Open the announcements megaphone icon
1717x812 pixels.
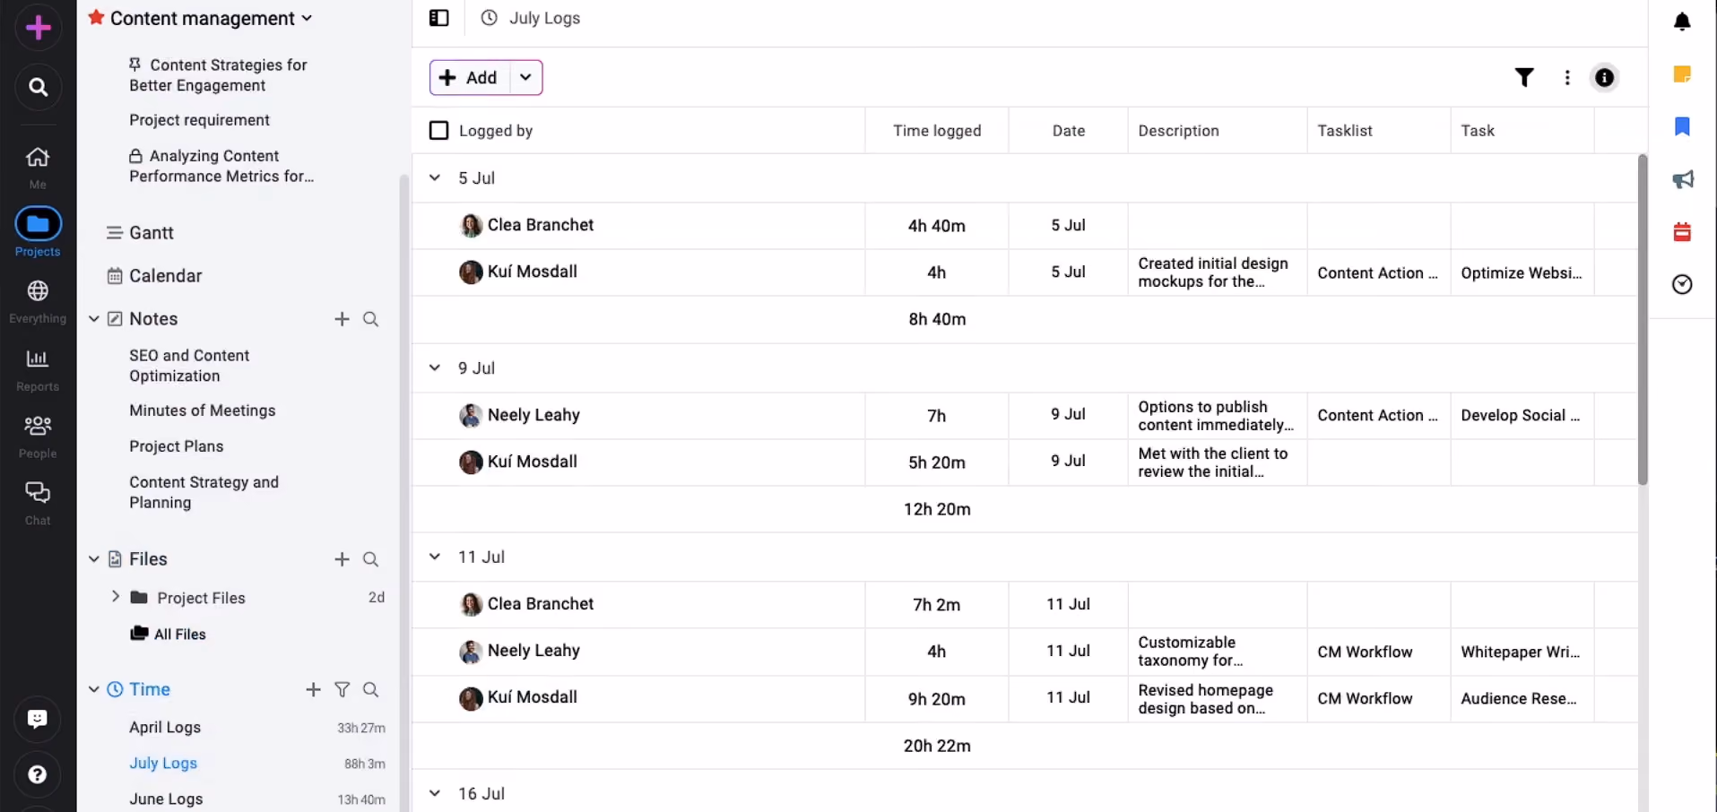pyautogui.click(x=1683, y=179)
